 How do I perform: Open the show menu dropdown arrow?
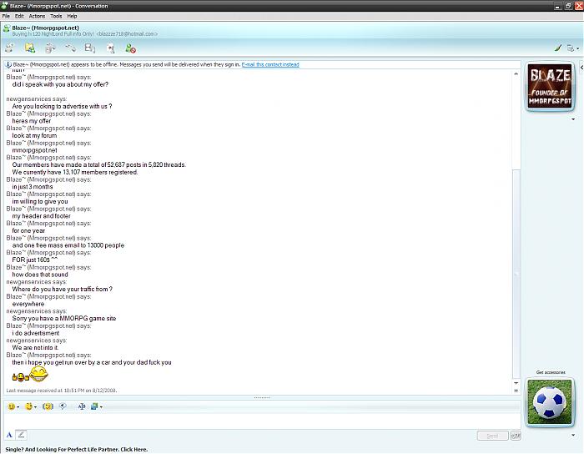(577, 48)
